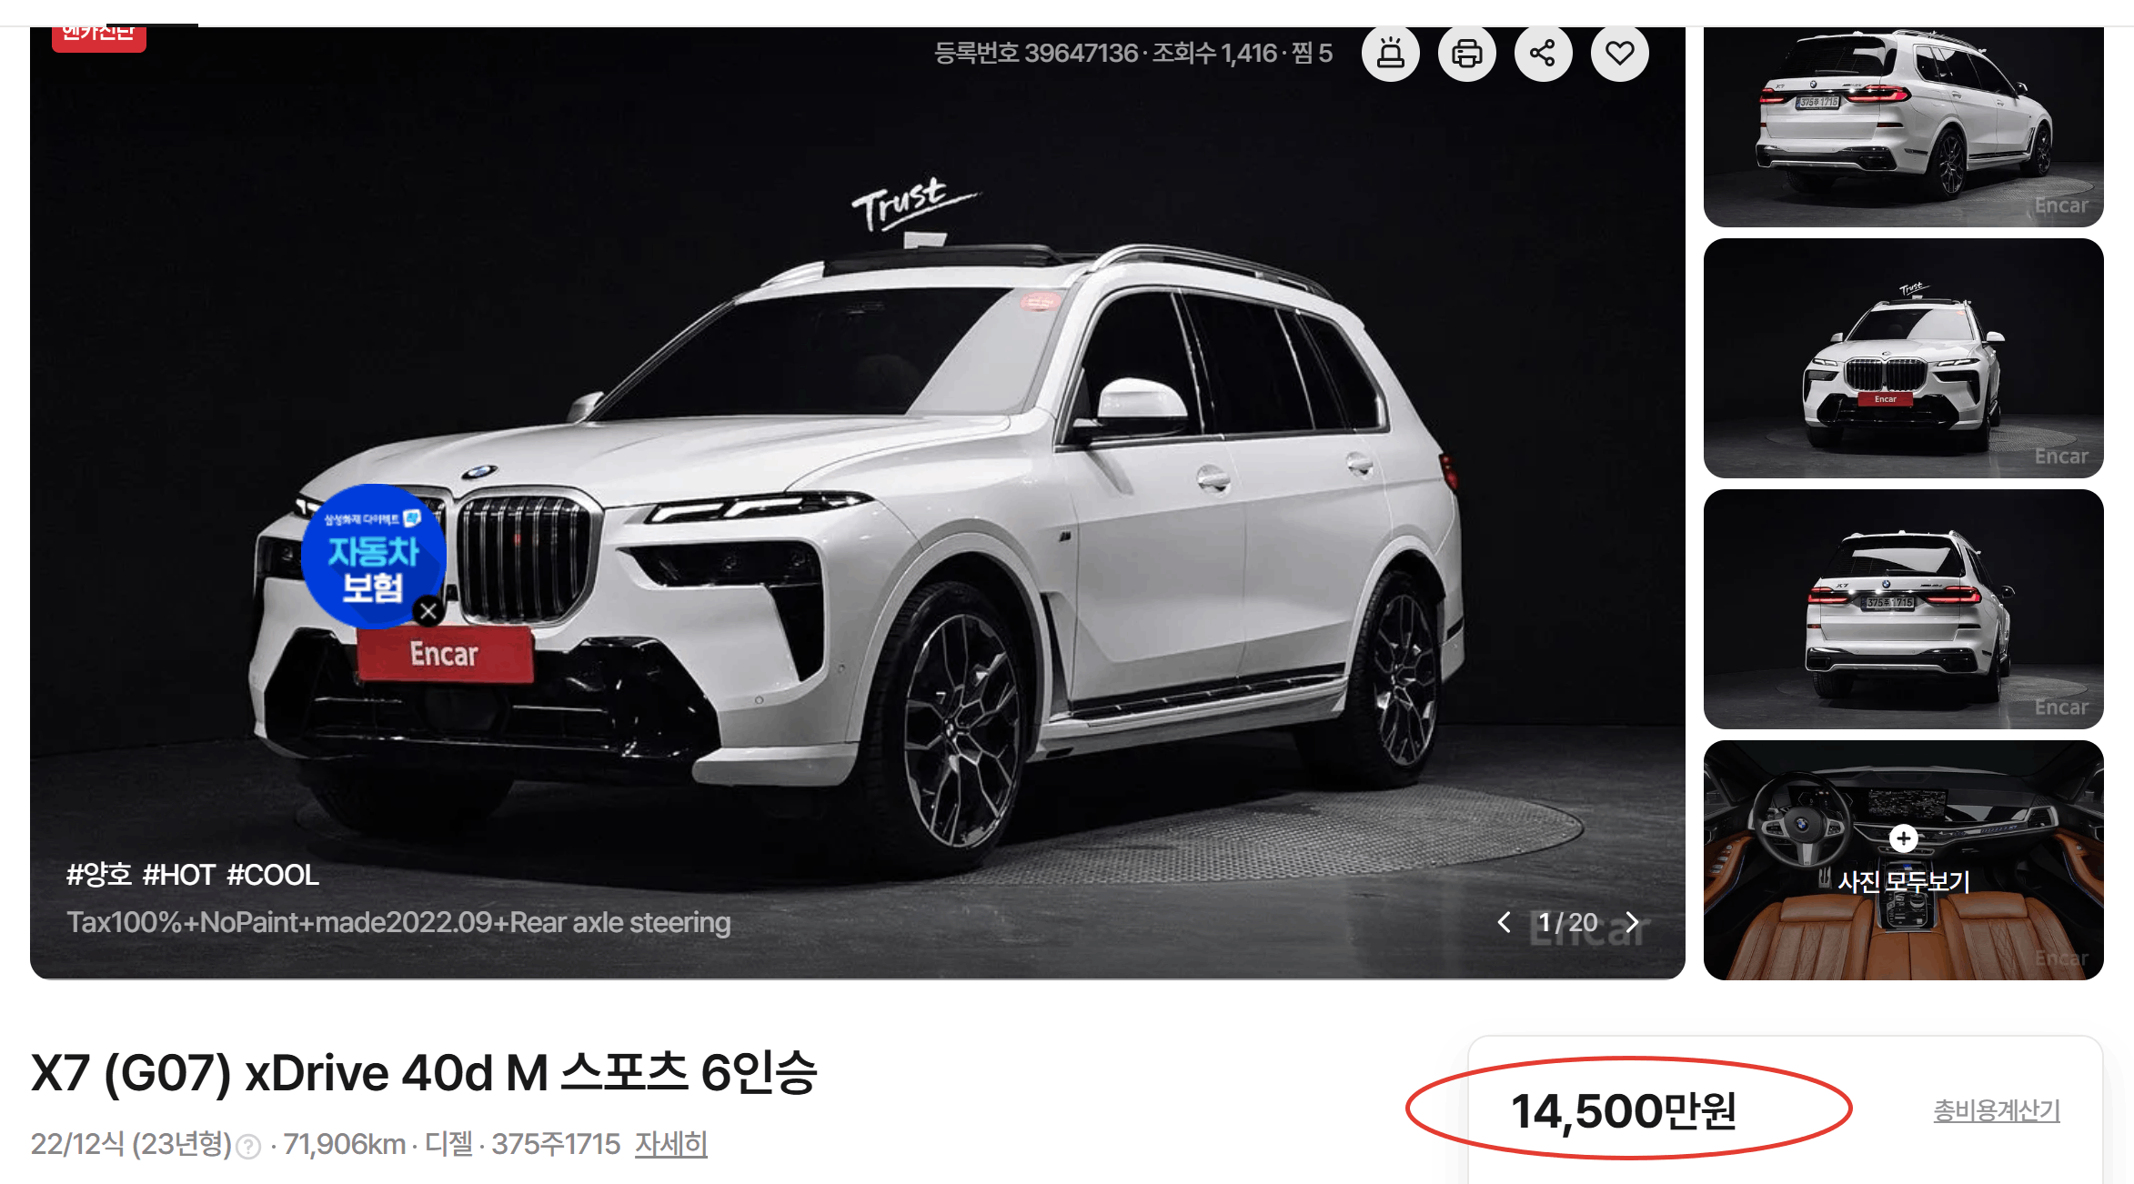Image resolution: width=2134 pixels, height=1184 pixels.
Task: Print the listing with printer icon
Action: [x=1466, y=54]
